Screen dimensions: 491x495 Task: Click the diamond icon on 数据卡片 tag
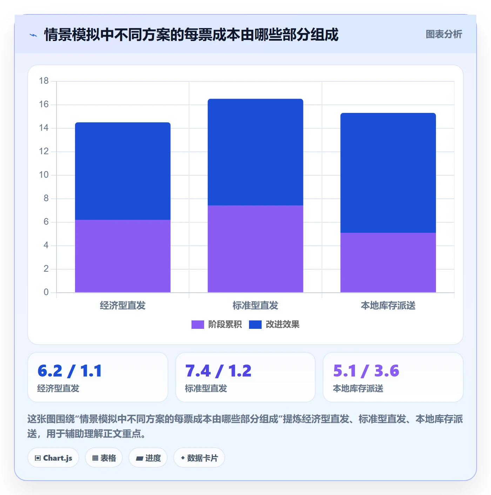click(x=183, y=458)
